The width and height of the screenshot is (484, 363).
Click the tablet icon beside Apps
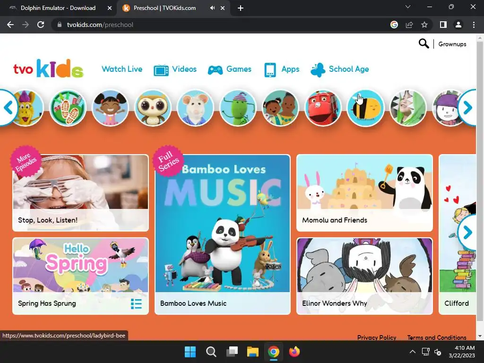(x=270, y=70)
